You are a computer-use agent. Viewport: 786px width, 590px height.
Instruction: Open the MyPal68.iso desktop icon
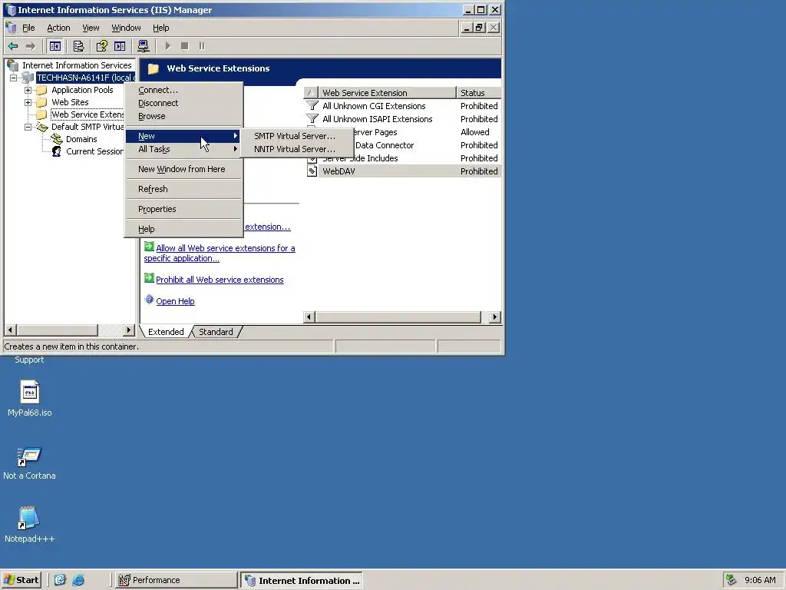(30, 393)
